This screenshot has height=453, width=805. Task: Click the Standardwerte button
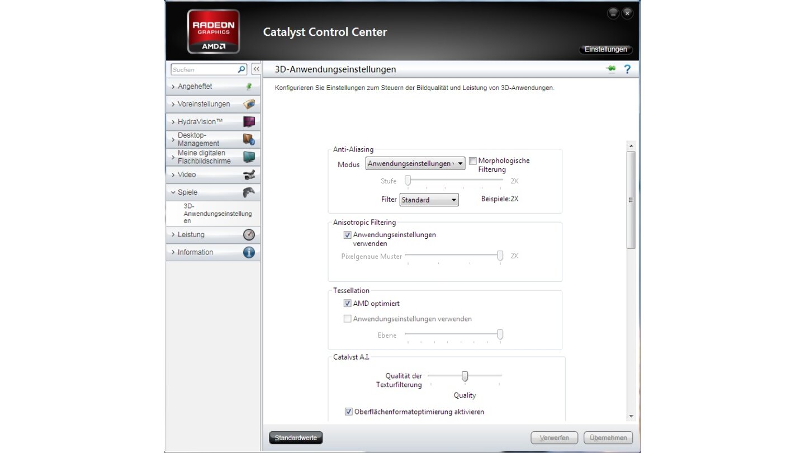pyautogui.click(x=296, y=438)
